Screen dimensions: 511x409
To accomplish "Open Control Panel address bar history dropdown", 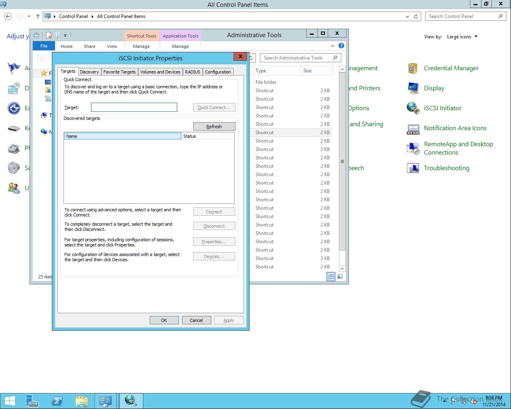I will click(407, 16).
